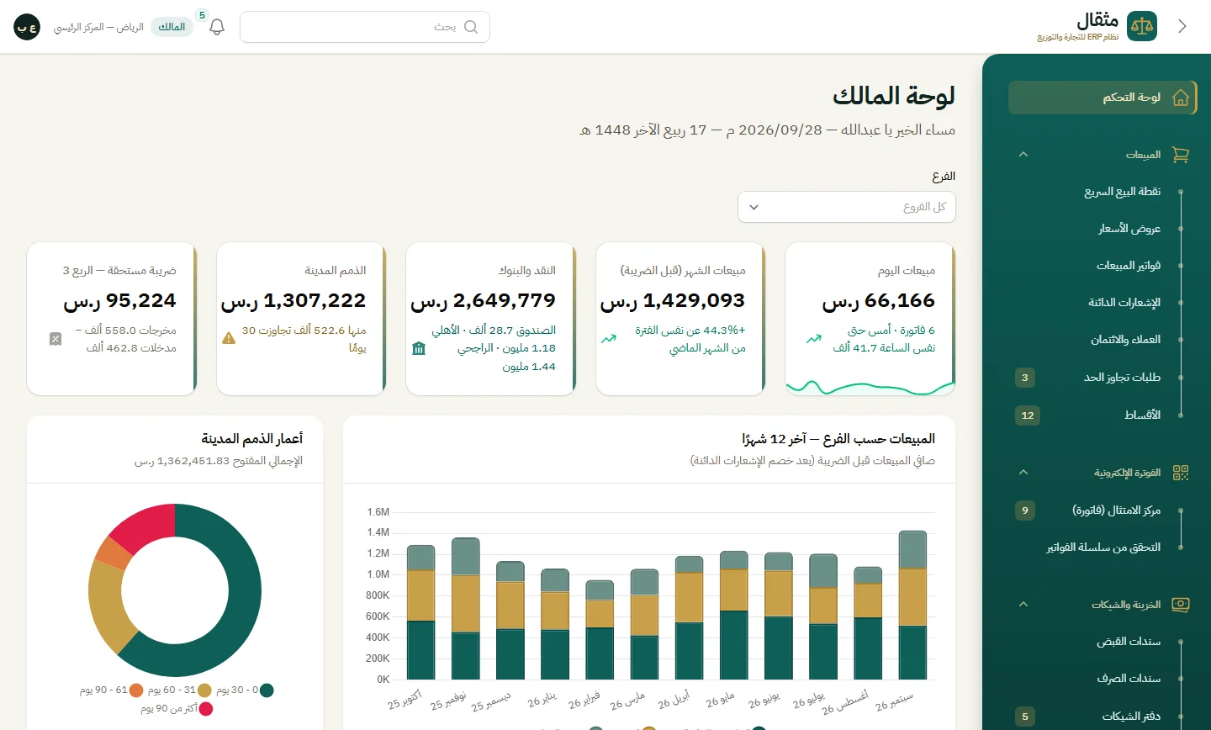Click the trend arrow icon in مبيعات اليوم card
The width and height of the screenshot is (1211, 730).
pos(813,339)
